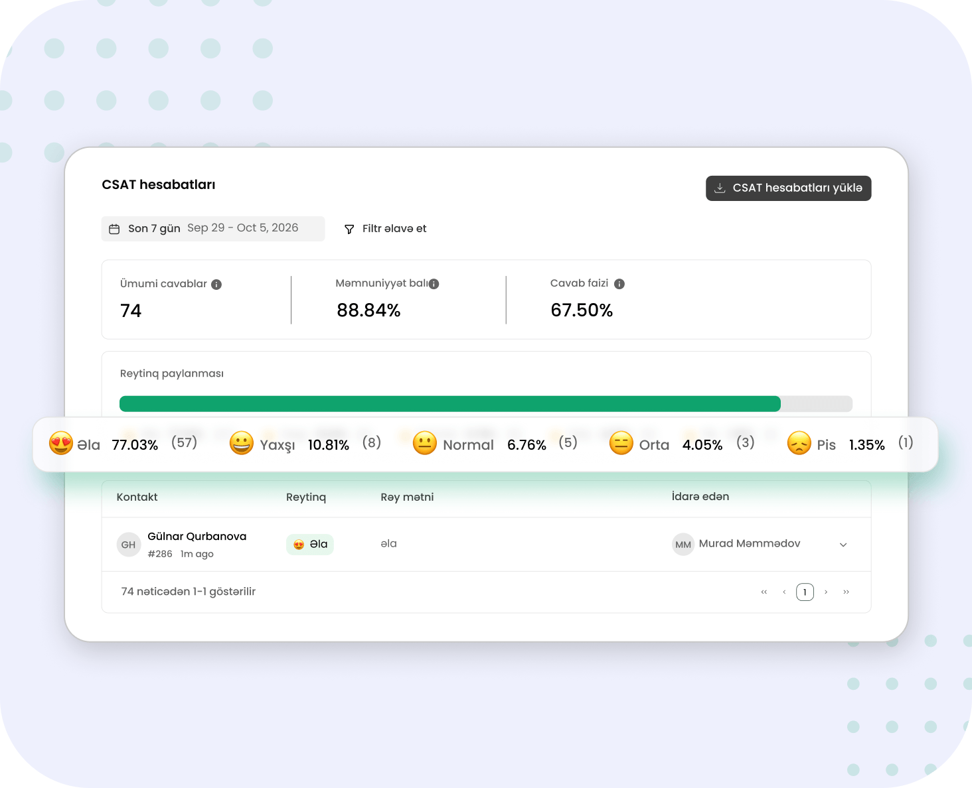The image size is (972, 788).
Task: Open Gülnar Qurbanova contact name
Action: [x=197, y=537]
